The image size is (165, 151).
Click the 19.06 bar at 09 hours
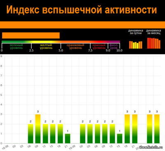(x=105, y=134)
